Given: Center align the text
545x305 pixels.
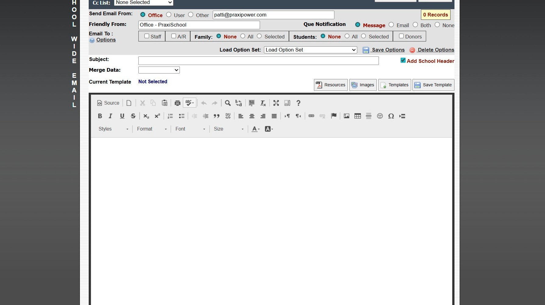Looking at the screenshot, I should tap(252, 116).
